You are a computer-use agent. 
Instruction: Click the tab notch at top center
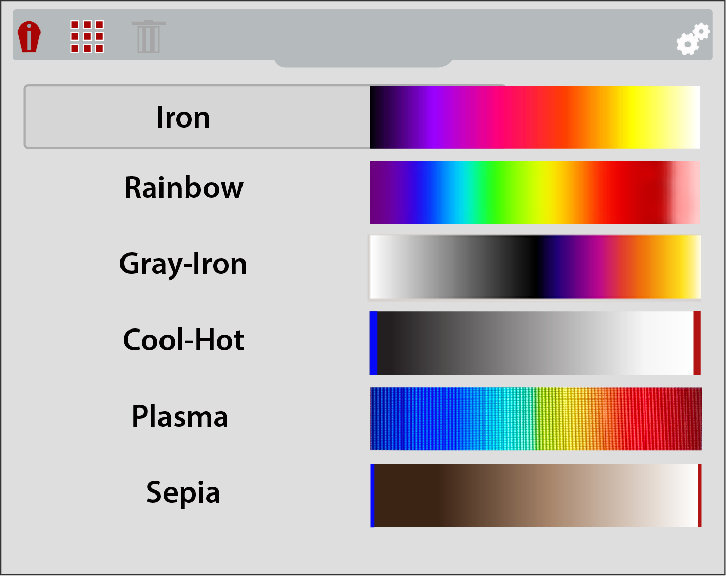click(x=363, y=62)
